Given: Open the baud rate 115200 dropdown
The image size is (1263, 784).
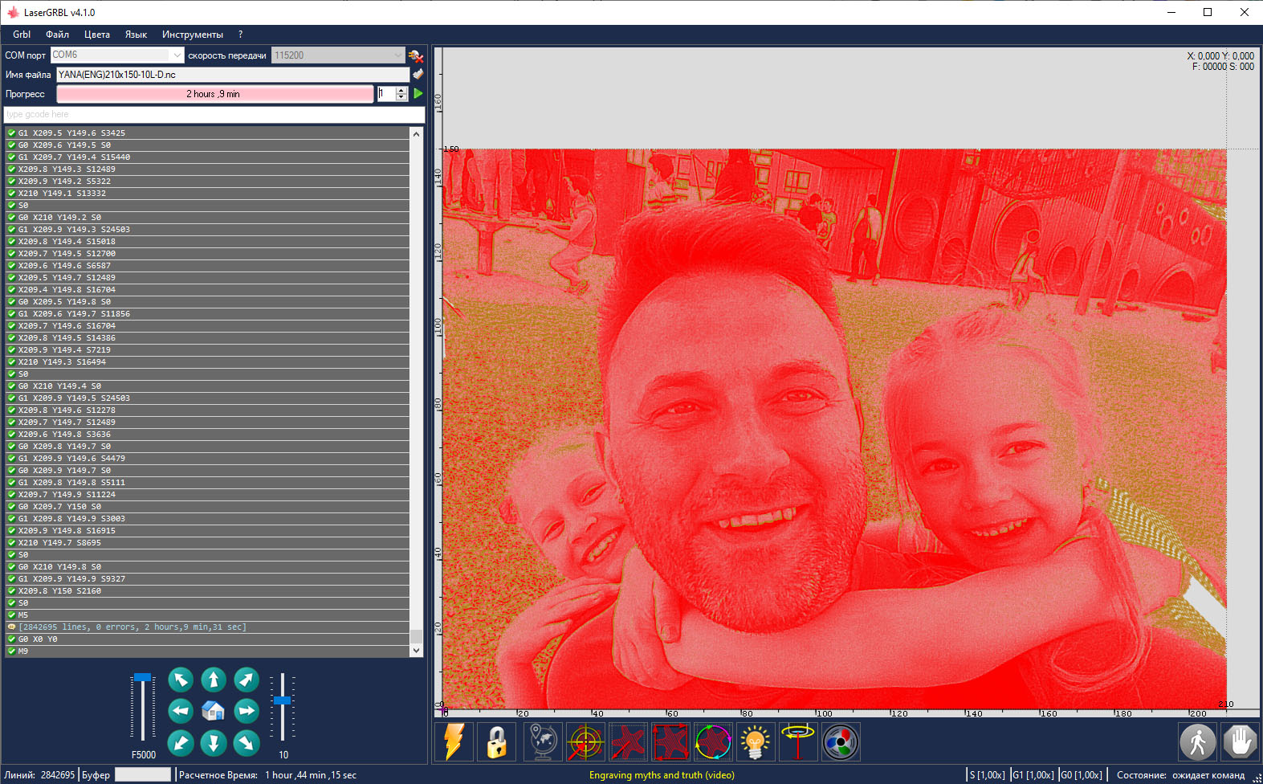Looking at the screenshot, I should point(397,55).
